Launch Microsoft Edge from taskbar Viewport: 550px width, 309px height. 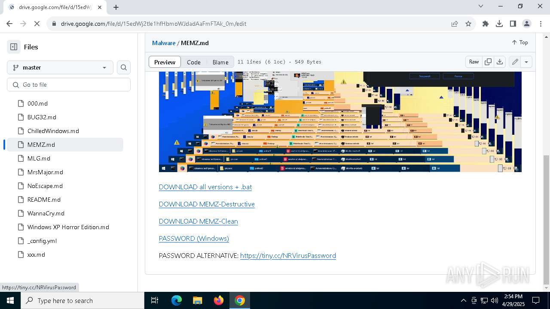177,300
